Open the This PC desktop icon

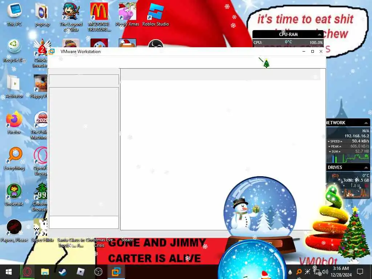[14, 14]
